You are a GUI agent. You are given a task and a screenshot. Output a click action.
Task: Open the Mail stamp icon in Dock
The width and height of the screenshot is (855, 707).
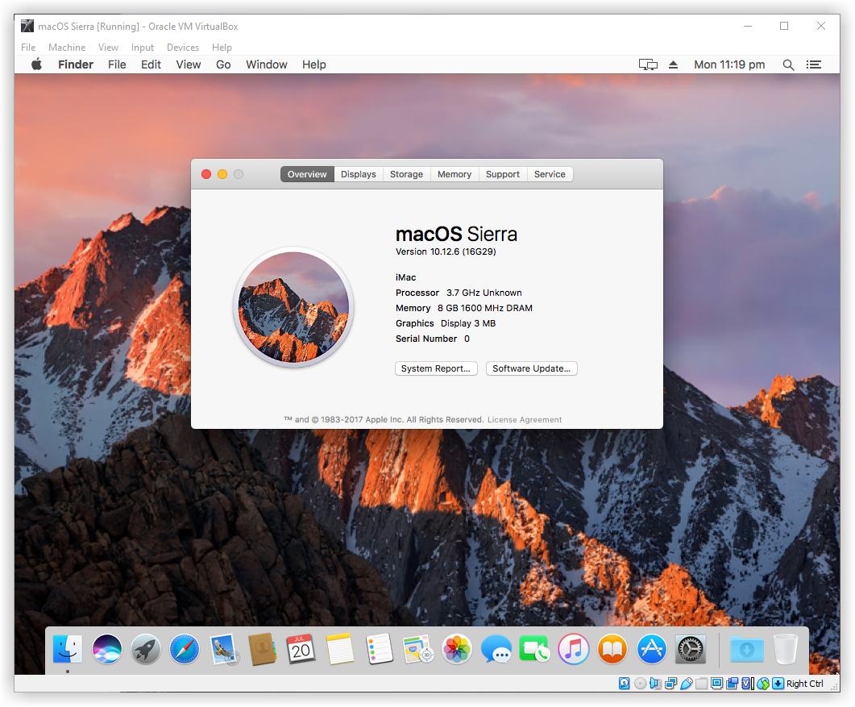tap(223, 649)
